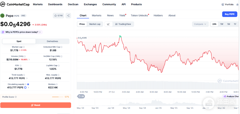This screenshot has width=240, height=114.
Task: Click the info icon next to Liq/Mkt Cap
Action: click(59, 66)
